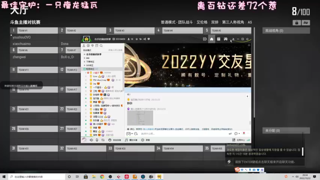Click the YY record button
This screenshot has width=320, height=180.
pyautogui.click(x=146, y=140)
